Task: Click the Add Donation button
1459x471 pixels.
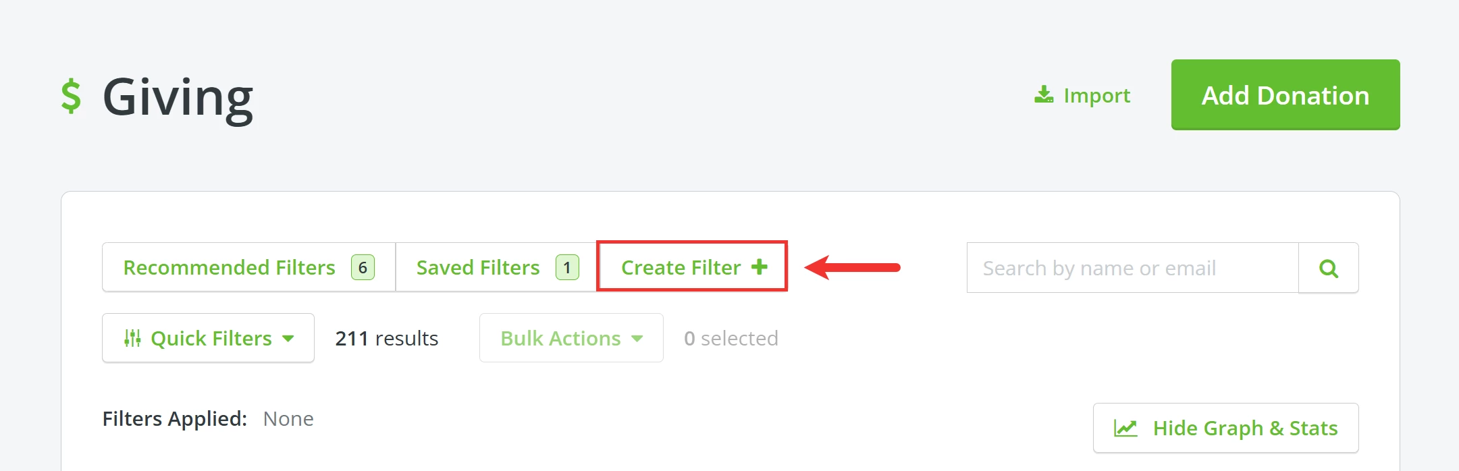Action: pos(1284,95)
